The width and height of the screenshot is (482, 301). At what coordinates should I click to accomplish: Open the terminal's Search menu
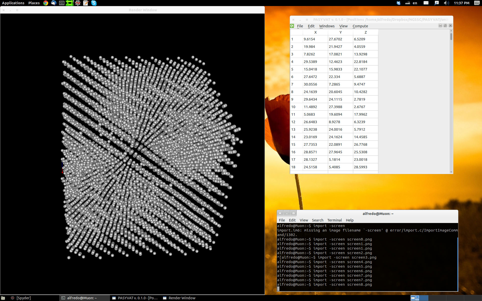coord(317,220)
